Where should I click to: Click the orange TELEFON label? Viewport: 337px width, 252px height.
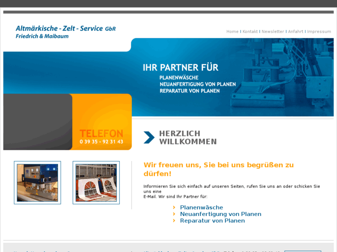click(x=102, y=134)
